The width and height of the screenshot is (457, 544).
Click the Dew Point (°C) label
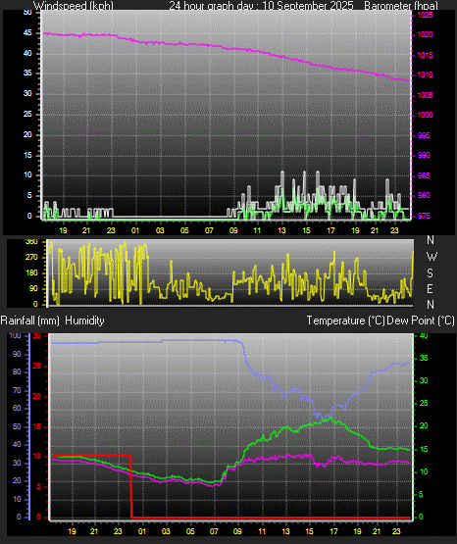coord(421,321)
